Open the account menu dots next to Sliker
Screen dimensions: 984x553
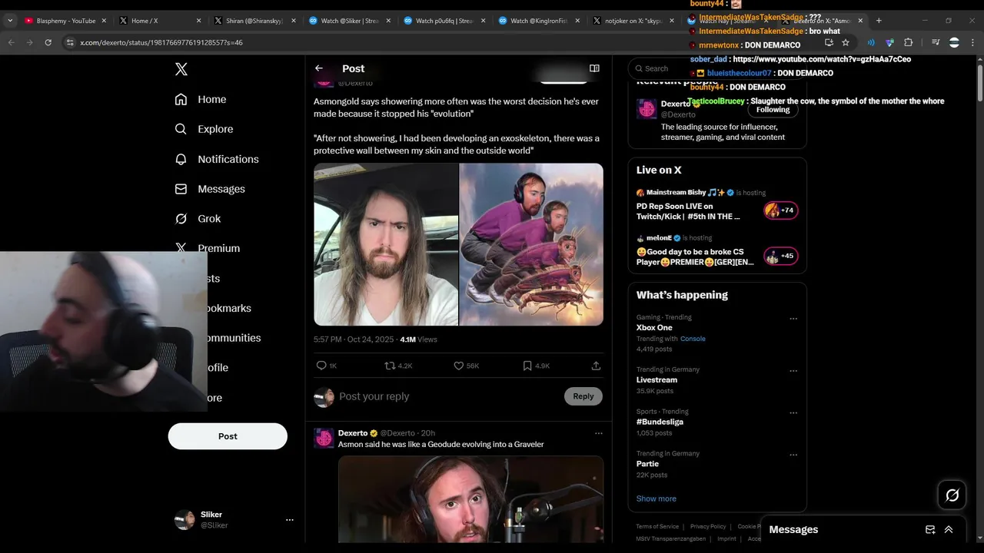point(290,520)
